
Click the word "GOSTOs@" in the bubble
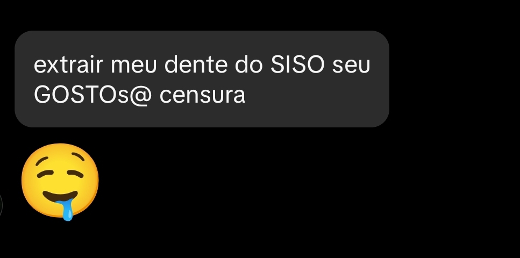coord(93,96)
